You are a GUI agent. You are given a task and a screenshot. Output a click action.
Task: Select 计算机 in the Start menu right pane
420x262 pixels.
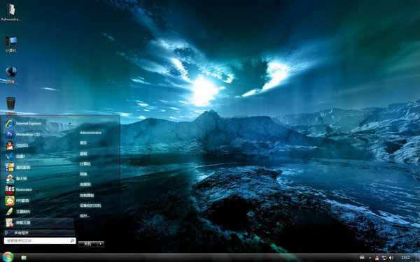pyautogui.click(x=85, y=164)
